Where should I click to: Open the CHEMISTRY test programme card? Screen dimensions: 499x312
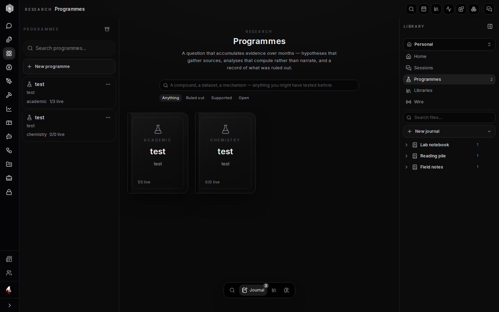click(x=225, y=153)
